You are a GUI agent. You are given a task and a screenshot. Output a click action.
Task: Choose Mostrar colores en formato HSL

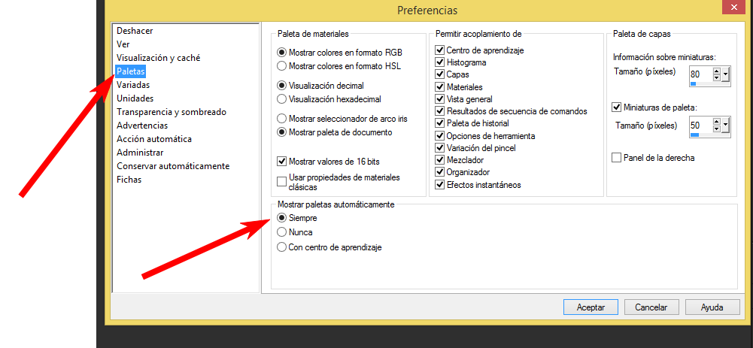(x=339, y=65)
